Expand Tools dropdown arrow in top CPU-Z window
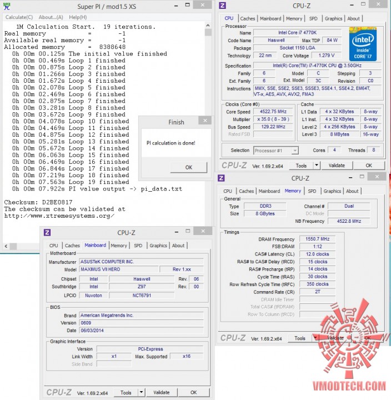Screen dimensions: 391x400 click(317, 166)
